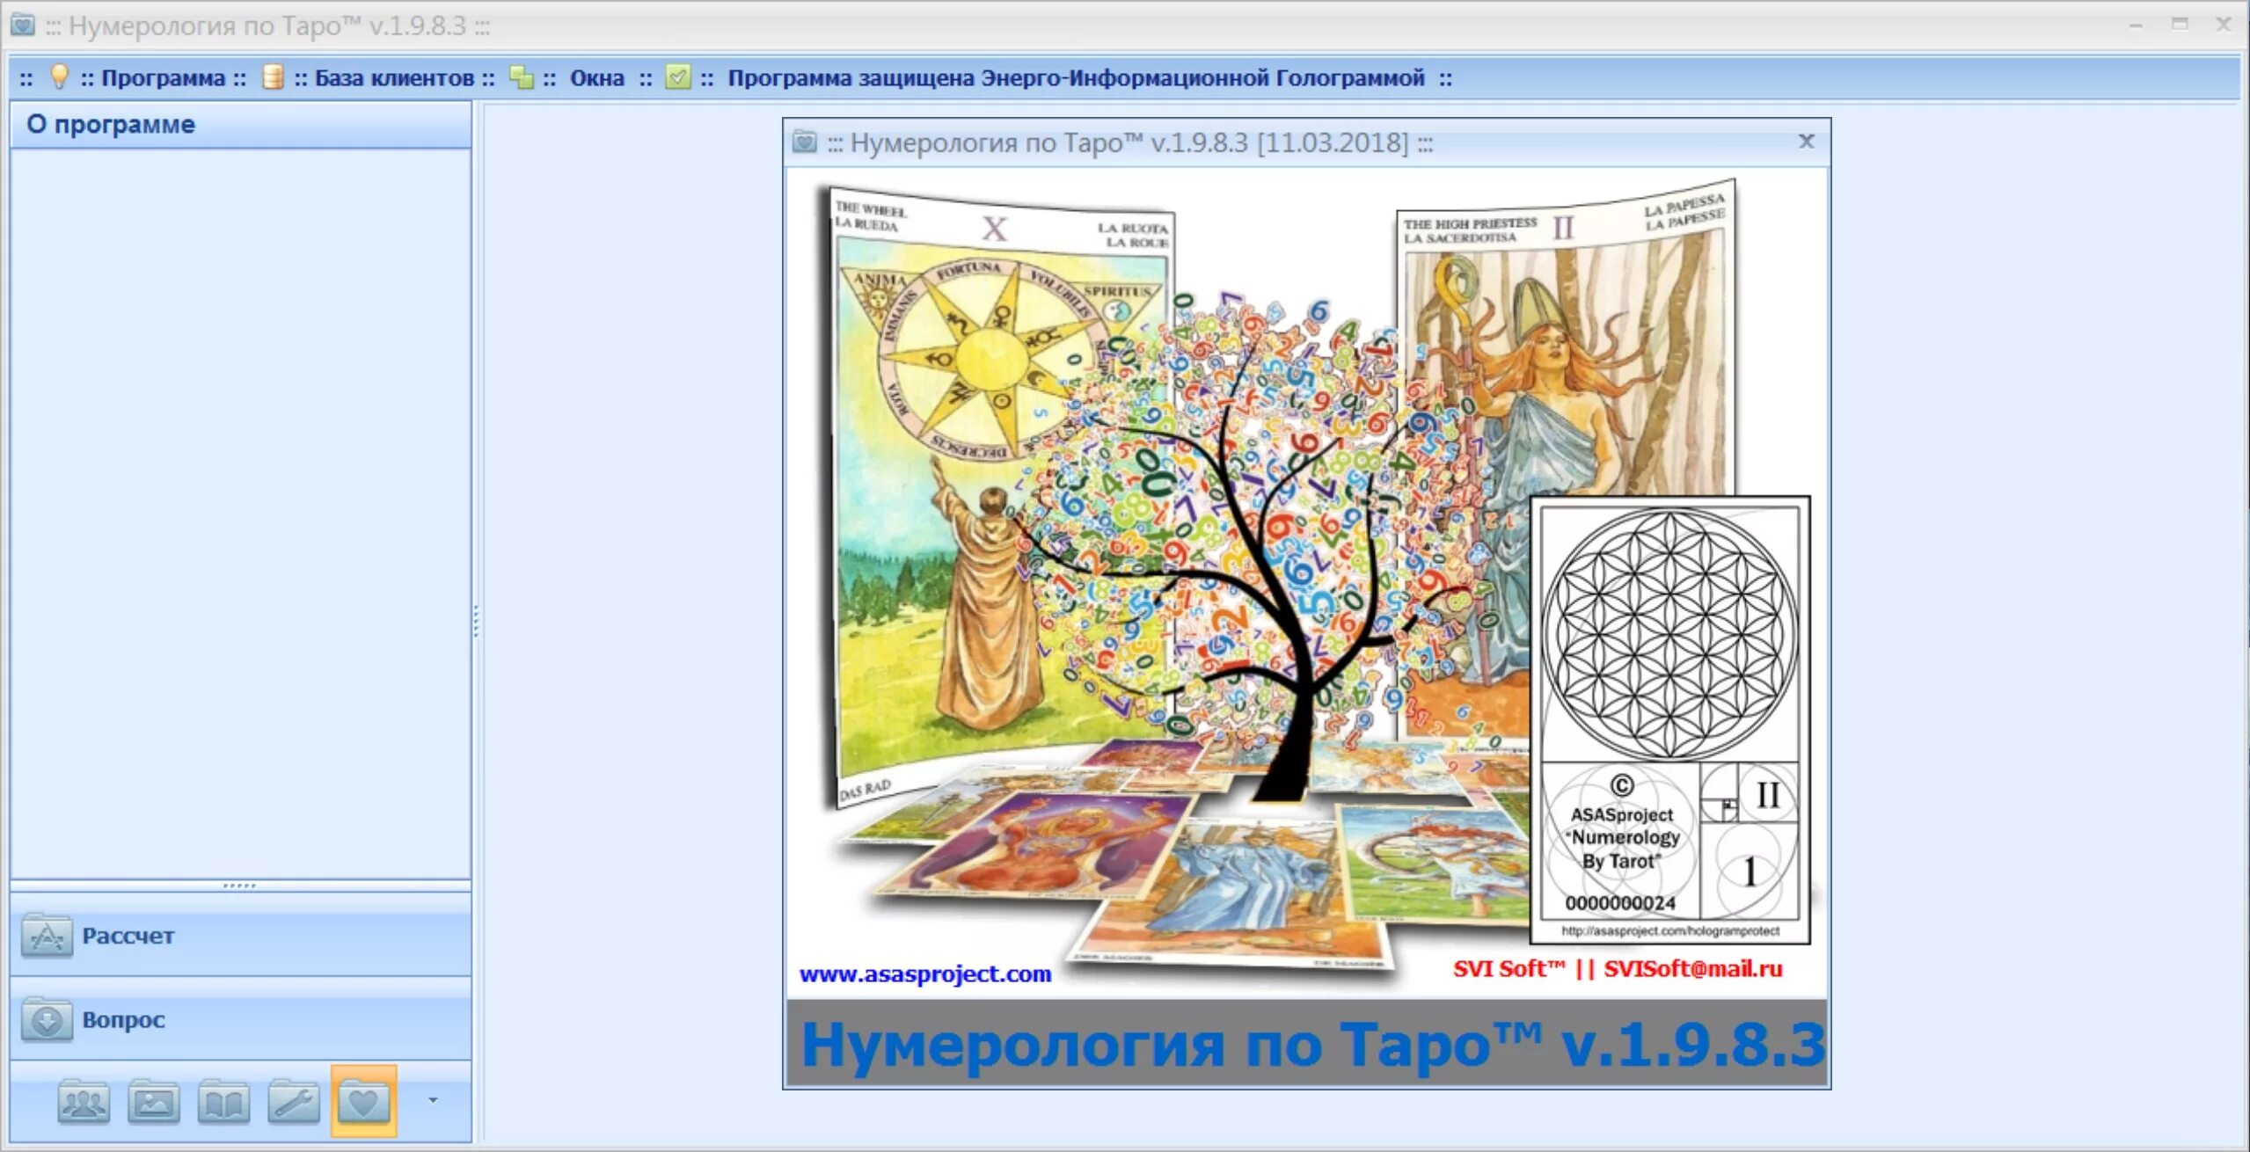This screenshot has width=2250, height=1152.
Task: Click the horizontal splitter grip above Рассчет
Action: click(239, 886)
